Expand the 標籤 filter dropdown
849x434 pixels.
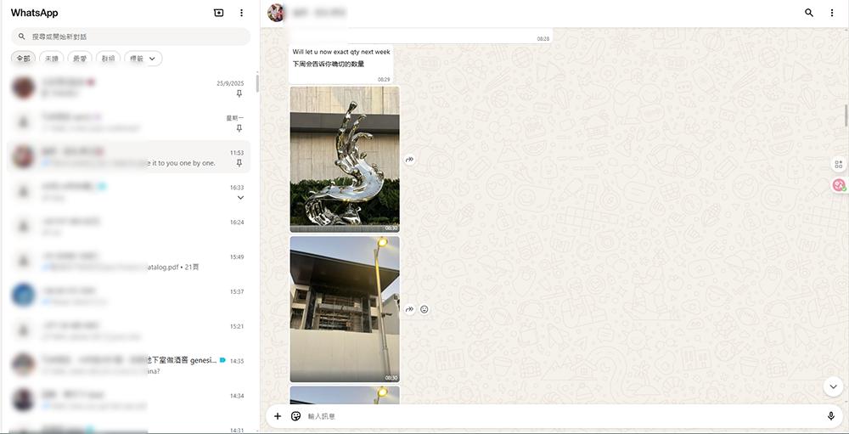(x=143, y=59)
